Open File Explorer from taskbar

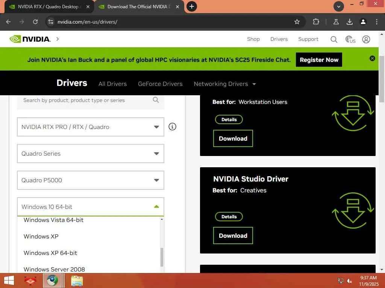[77, 280]
